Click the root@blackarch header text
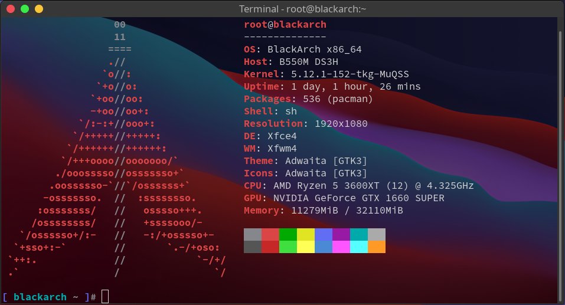 click(285, 25)
